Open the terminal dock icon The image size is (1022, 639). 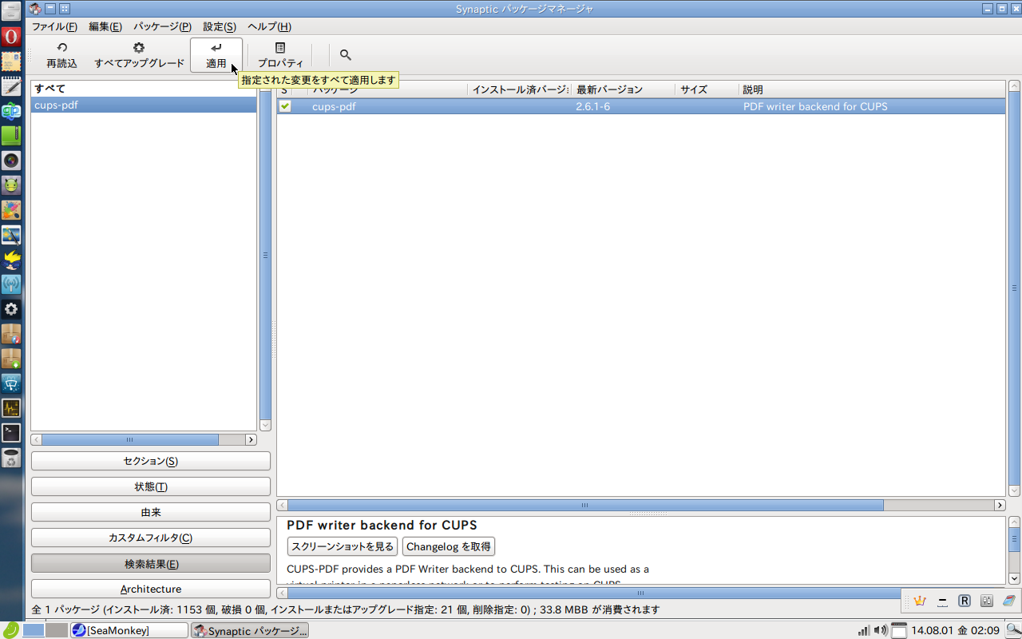(10, 433)
